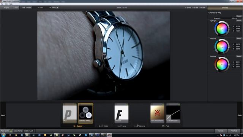Reset the Shadow color wheel

pyautogui.click(x=239, y=56)
